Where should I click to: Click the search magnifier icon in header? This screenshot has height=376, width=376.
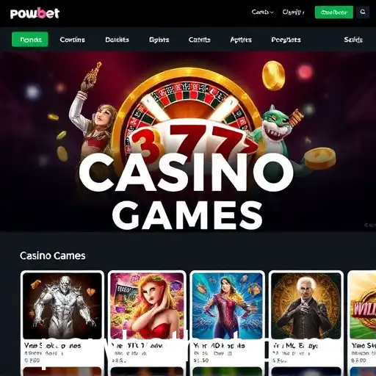point(363,12)
